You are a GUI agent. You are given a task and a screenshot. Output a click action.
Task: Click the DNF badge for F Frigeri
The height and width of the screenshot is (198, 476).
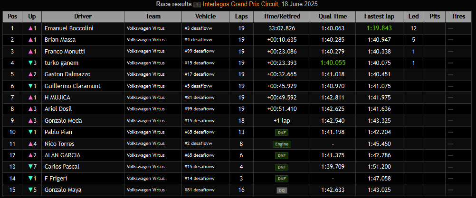[282, 179]
